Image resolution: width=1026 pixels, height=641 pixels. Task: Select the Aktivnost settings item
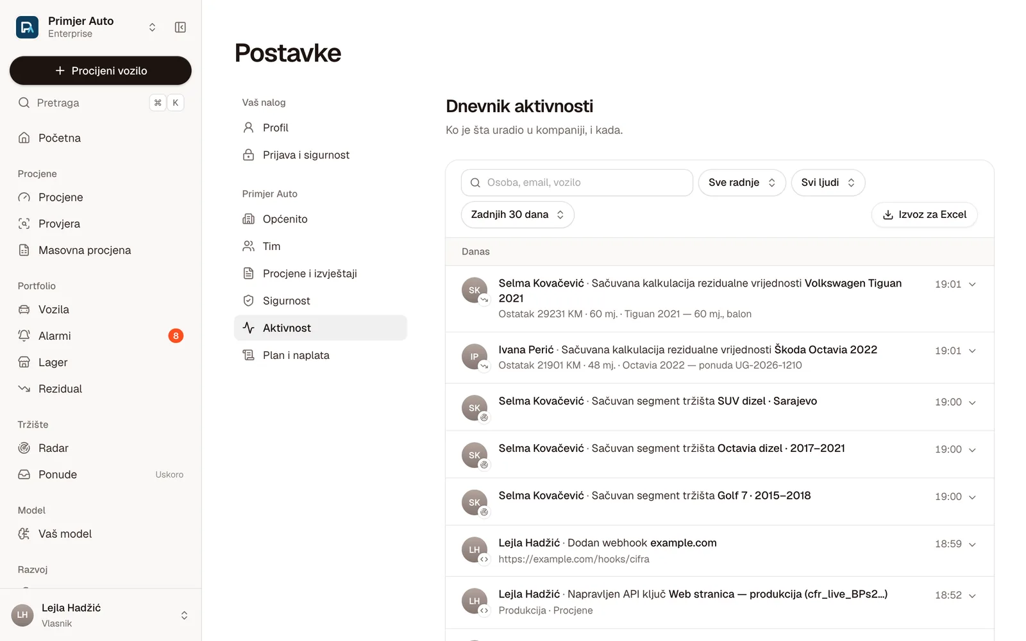click(321, 328)
